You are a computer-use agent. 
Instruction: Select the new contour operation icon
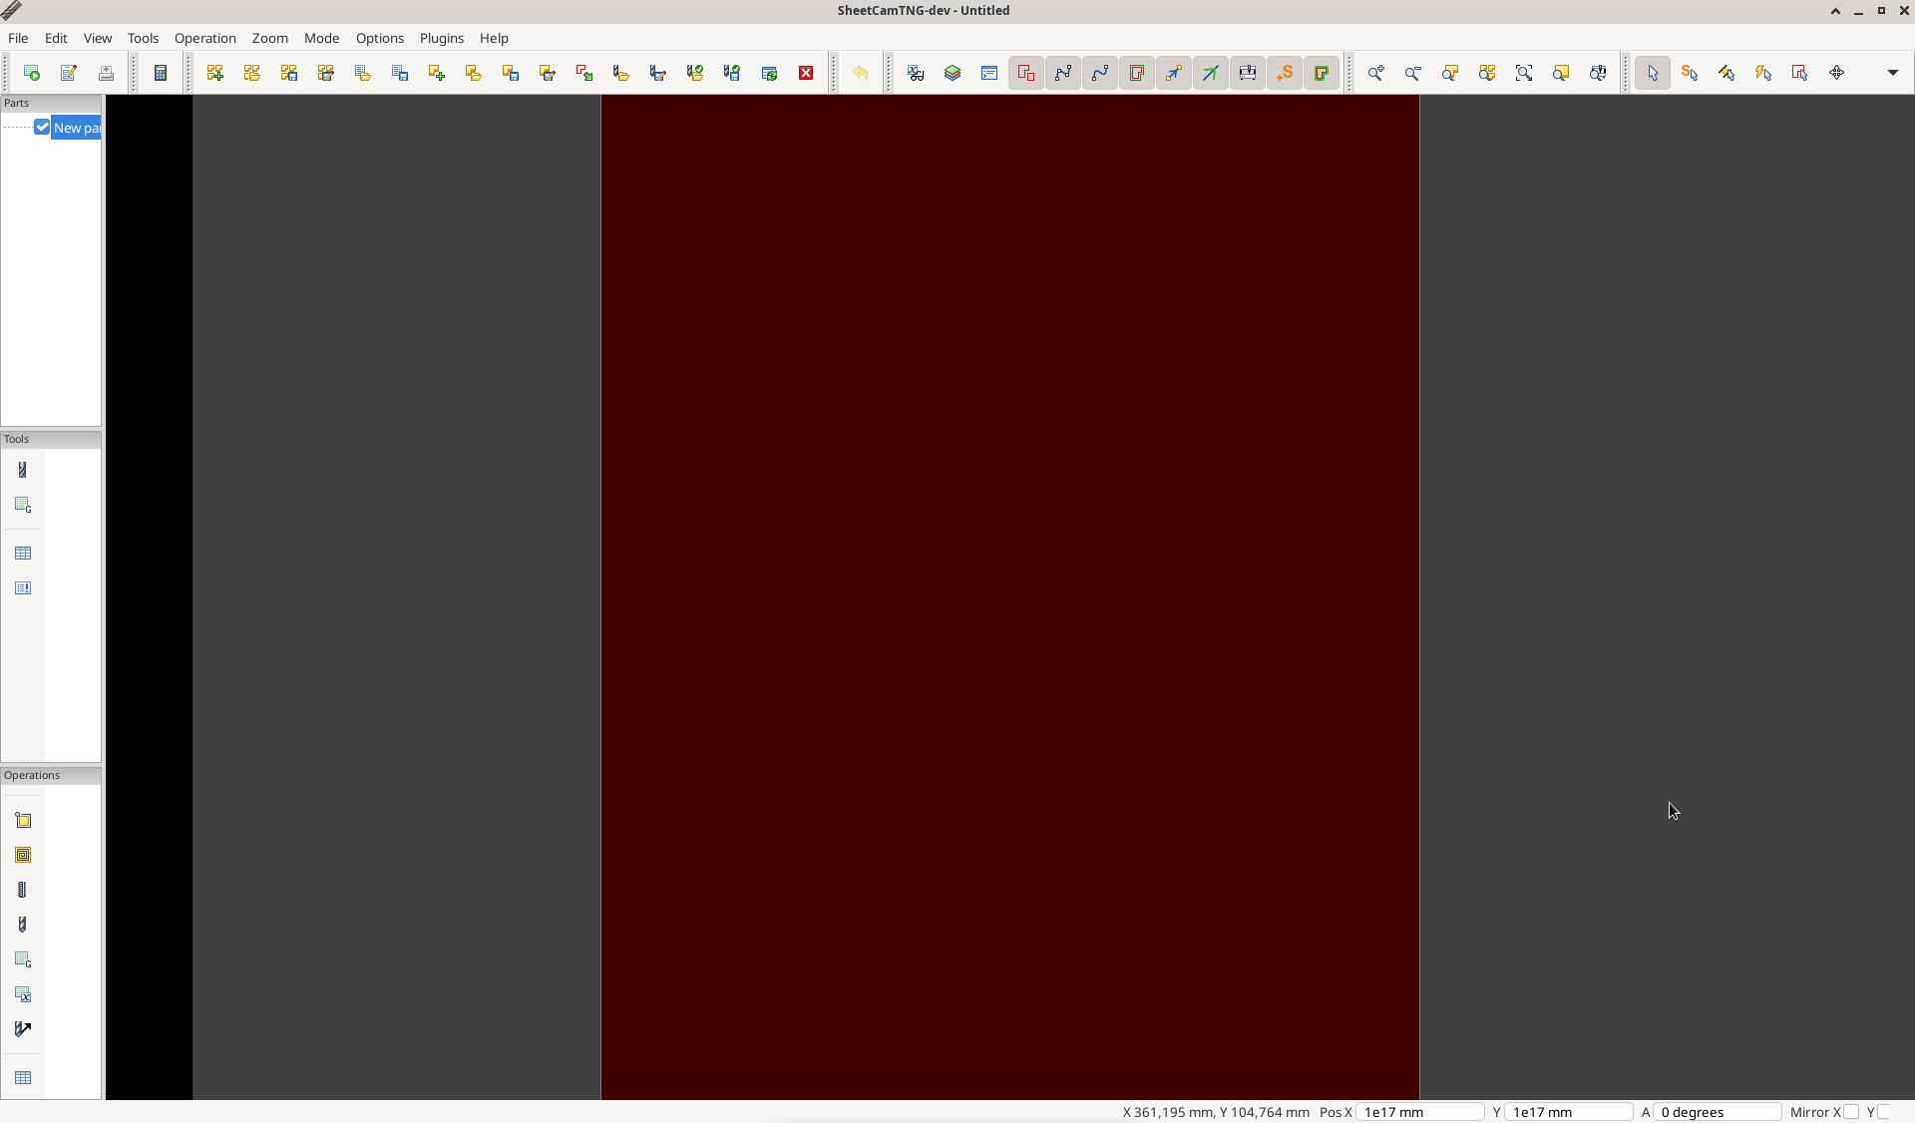pyautogui.click(x=23, y=820)
